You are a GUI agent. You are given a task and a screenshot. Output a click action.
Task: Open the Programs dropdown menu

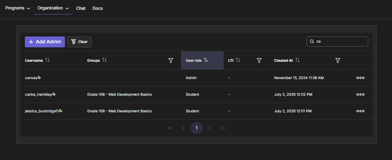point(18,8)
